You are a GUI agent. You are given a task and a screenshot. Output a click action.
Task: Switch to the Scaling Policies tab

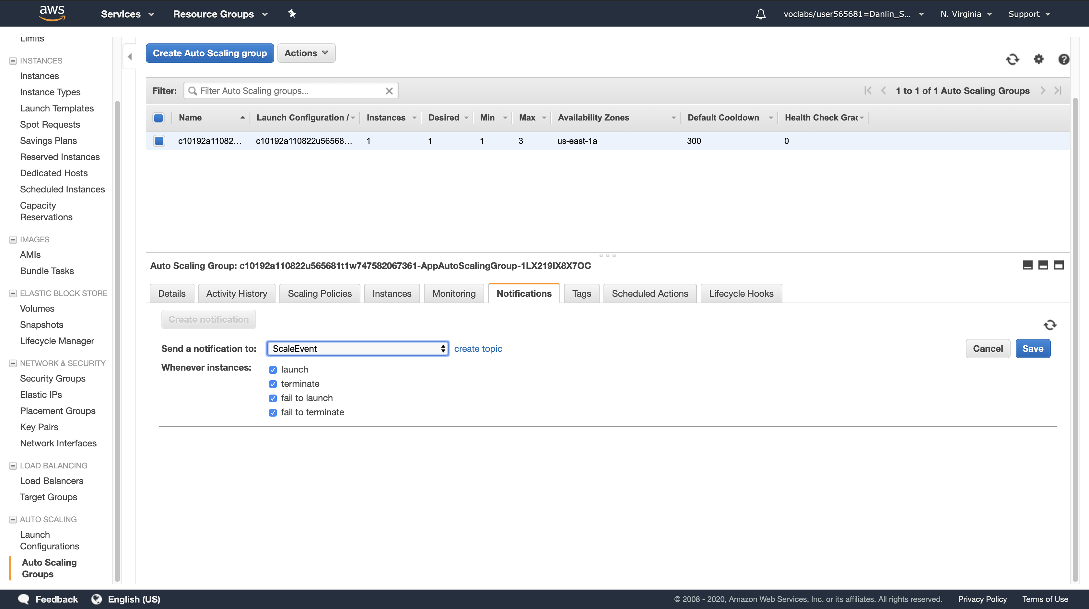click(x=319, y=293)
